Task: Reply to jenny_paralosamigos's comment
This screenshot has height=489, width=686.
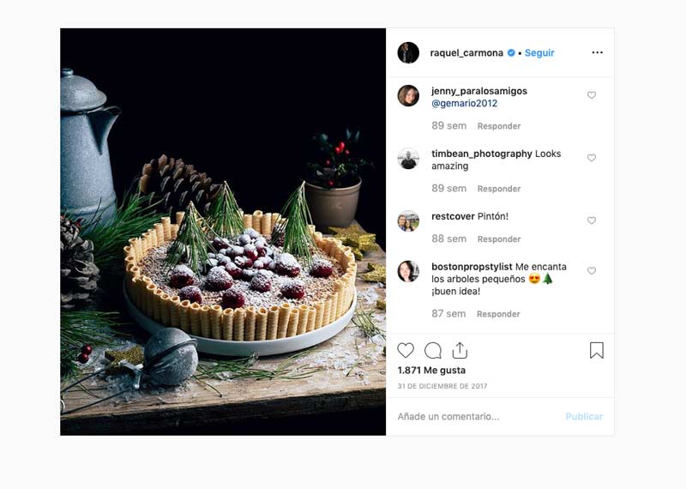Action: 499,126
